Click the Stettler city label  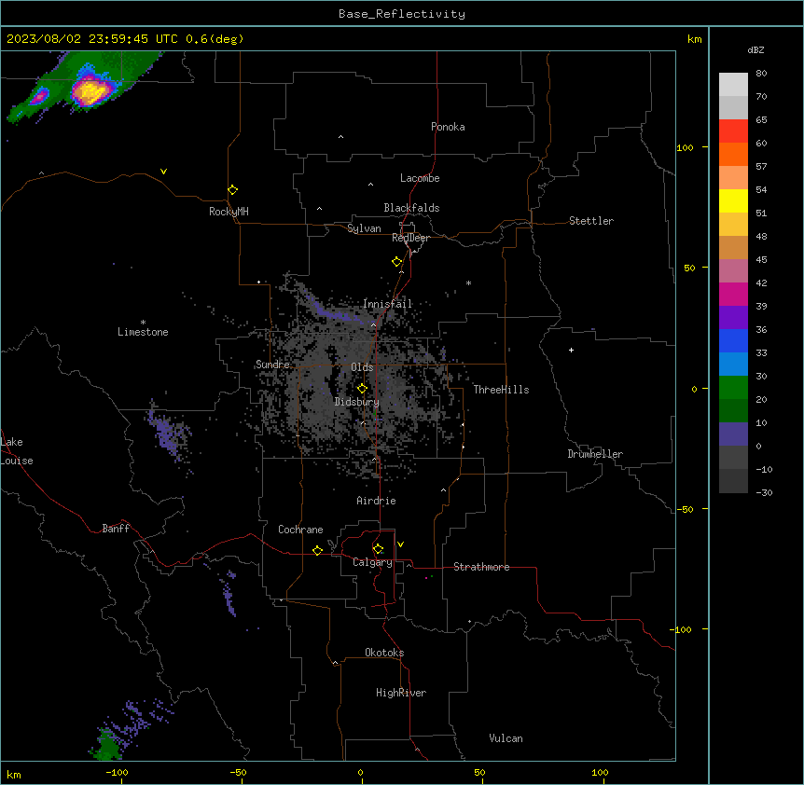click(x=591, y=221)
